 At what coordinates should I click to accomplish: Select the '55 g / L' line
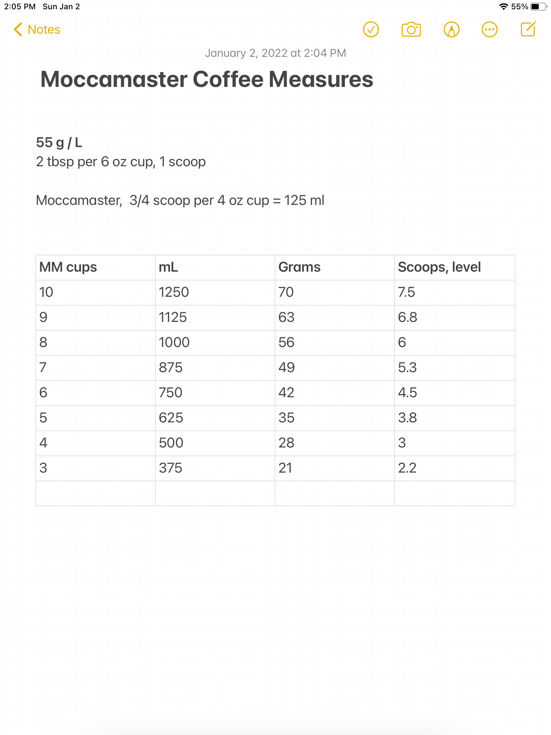tap(59, 142)
